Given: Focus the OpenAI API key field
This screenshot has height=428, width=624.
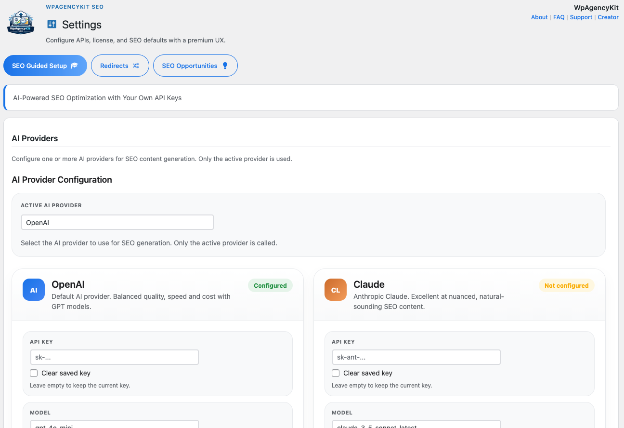Looking at the screenshot, I should pos(114,357).
